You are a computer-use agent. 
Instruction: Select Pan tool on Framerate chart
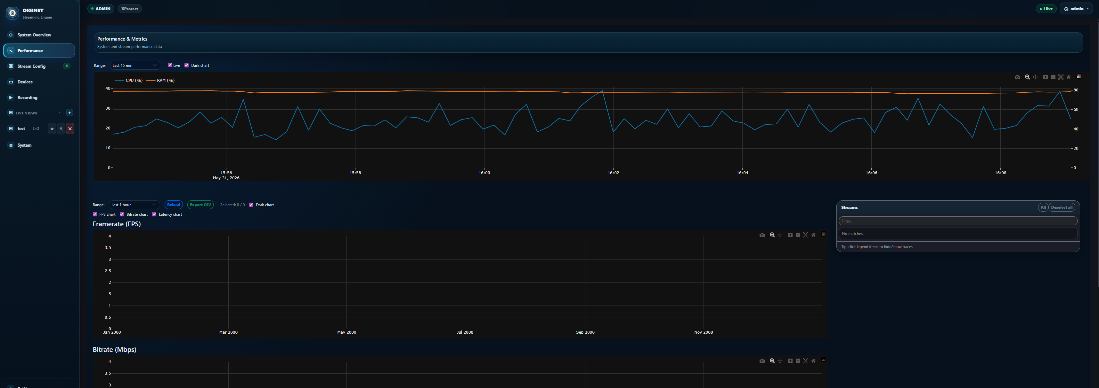pyautogui.click(x=780, y=235)
